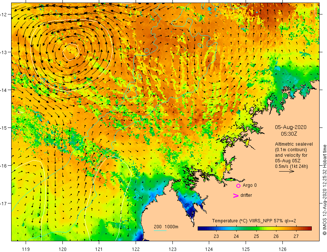Click the '0.5m/s (1kt 24h)' label
Viewport: 327px width, 252px height.
pyautogui.click(x=291, y=166)
